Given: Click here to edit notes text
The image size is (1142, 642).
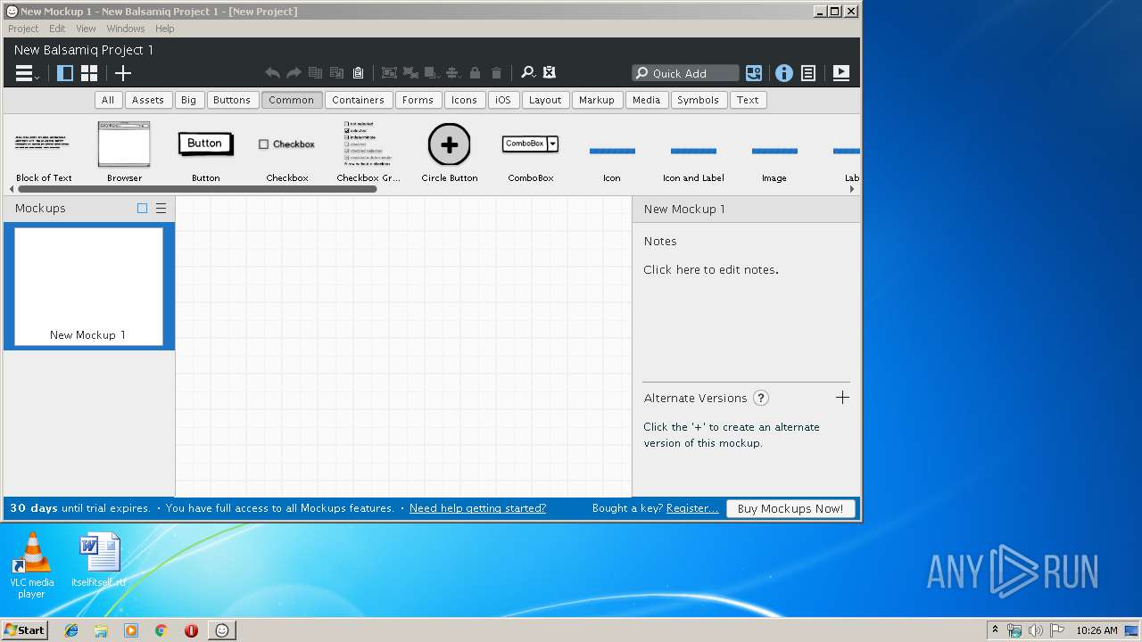Looking at the screenshot, I should [x=711, y=269].
